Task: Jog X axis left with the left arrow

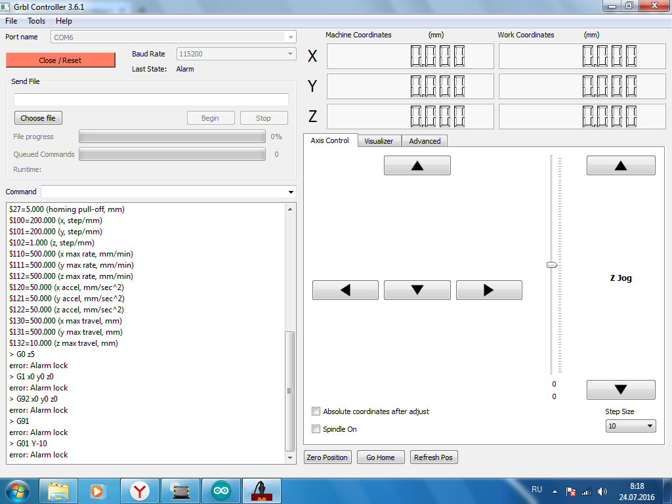Action: pos(345,290)
